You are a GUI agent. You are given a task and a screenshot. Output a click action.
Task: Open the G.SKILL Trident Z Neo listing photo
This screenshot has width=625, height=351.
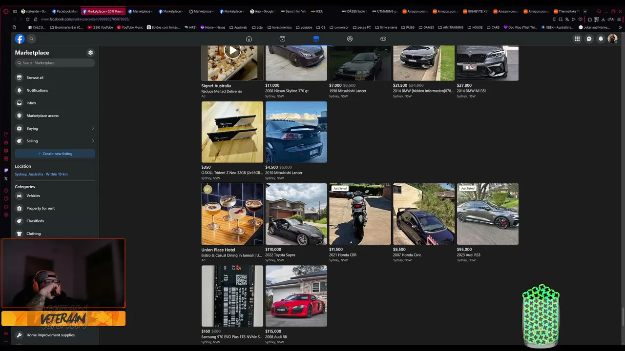tap(232, 132)
